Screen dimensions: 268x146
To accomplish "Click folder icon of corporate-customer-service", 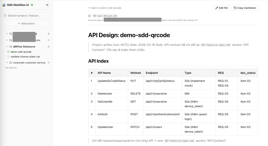I will pos(11,63).
